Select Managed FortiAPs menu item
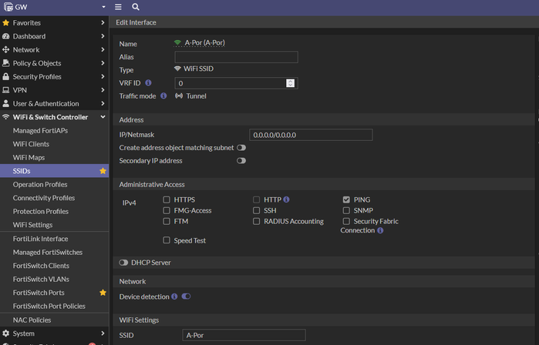539x345 pixels. [40, 131]
